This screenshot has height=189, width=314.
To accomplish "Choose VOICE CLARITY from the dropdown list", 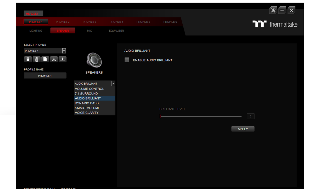I will click(x=94, y=113).
